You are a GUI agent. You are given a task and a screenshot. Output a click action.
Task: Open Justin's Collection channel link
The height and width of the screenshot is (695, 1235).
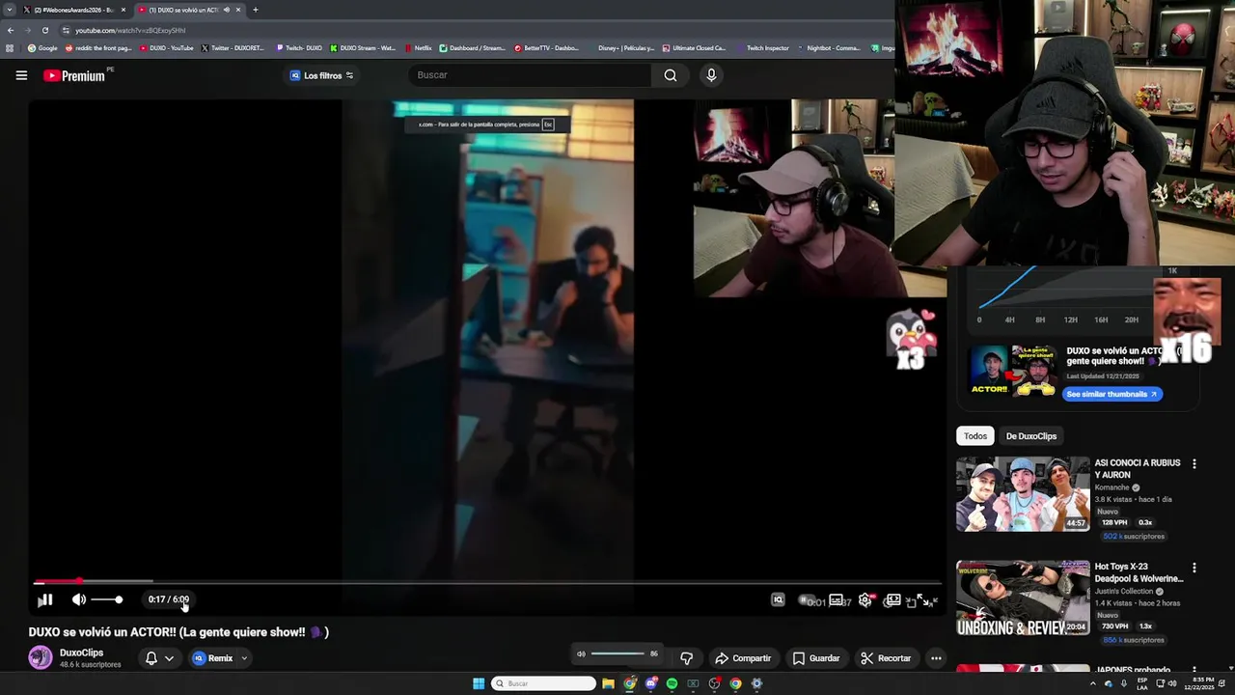(1124, 591)
